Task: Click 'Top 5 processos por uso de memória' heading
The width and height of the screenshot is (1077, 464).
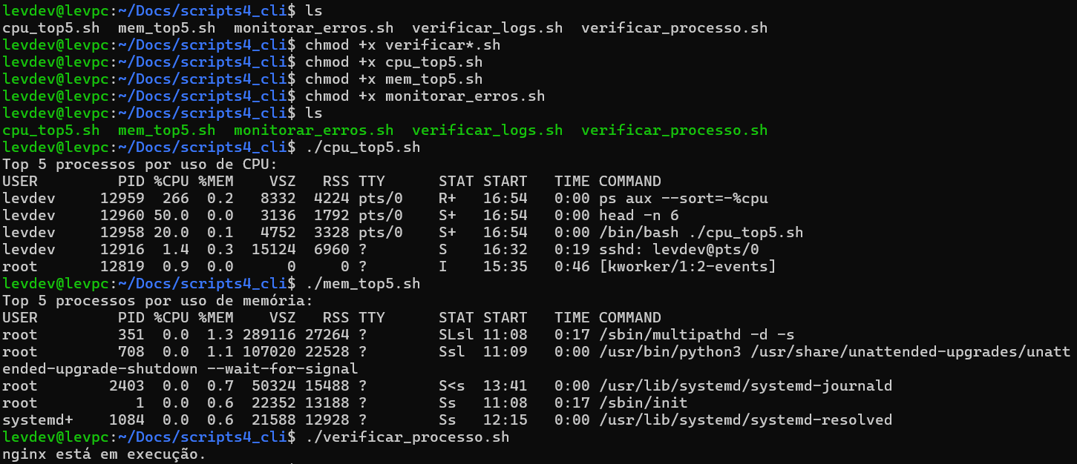Action: pos(157,301)
